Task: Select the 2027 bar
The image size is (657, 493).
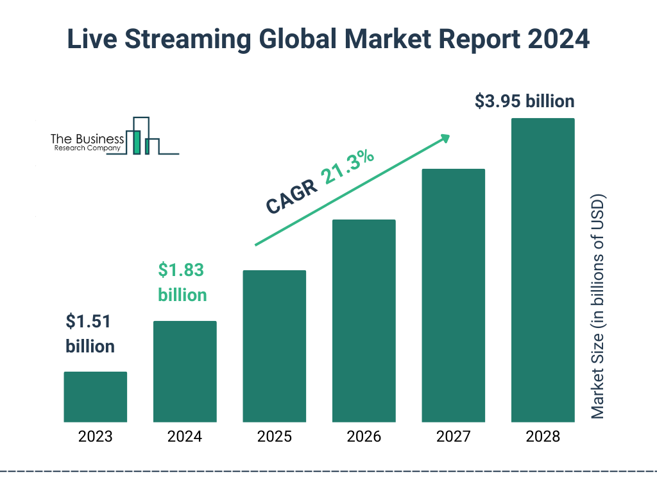Action: tap(454, 295)
